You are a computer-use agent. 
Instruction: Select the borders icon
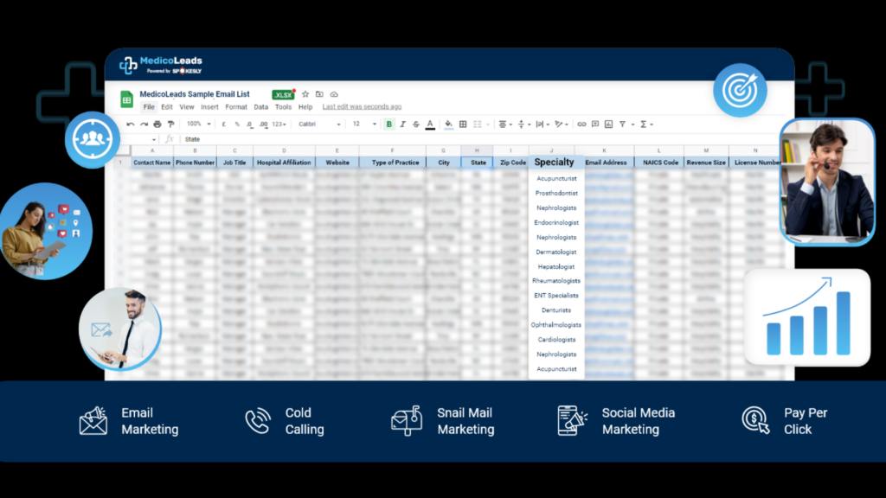click(464, 124)
